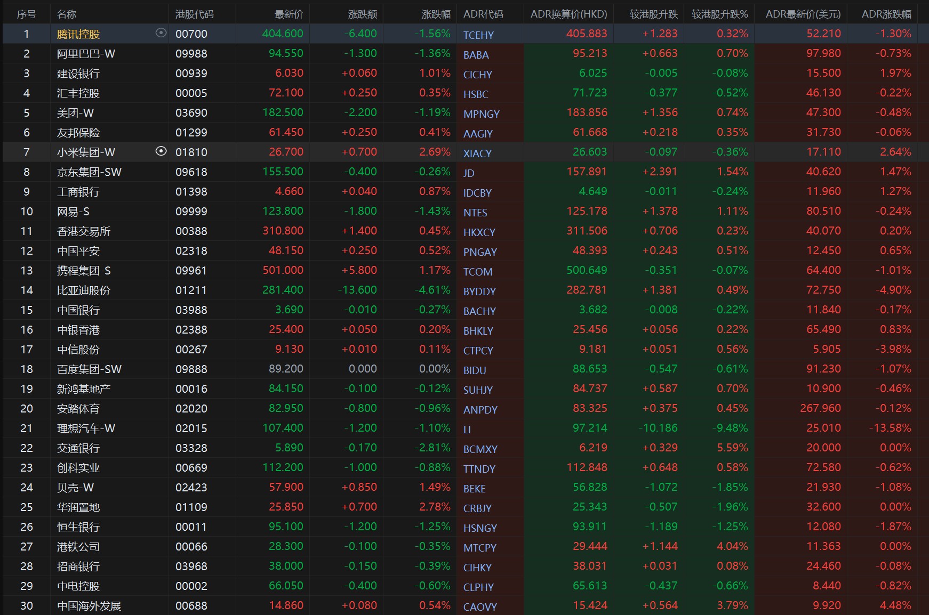Screen dimensions: 929x615
Task: Click ADR change value -13.58%
Action: pyautogui.click(x=890, y=428)
